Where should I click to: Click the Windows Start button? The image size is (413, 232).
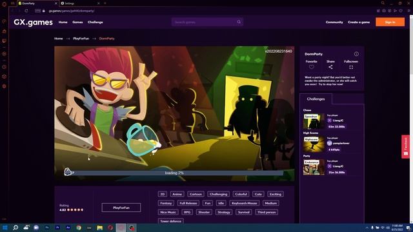tap(5, 227)
